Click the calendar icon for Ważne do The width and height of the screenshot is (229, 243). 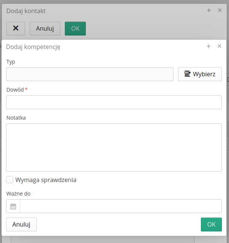13,206
